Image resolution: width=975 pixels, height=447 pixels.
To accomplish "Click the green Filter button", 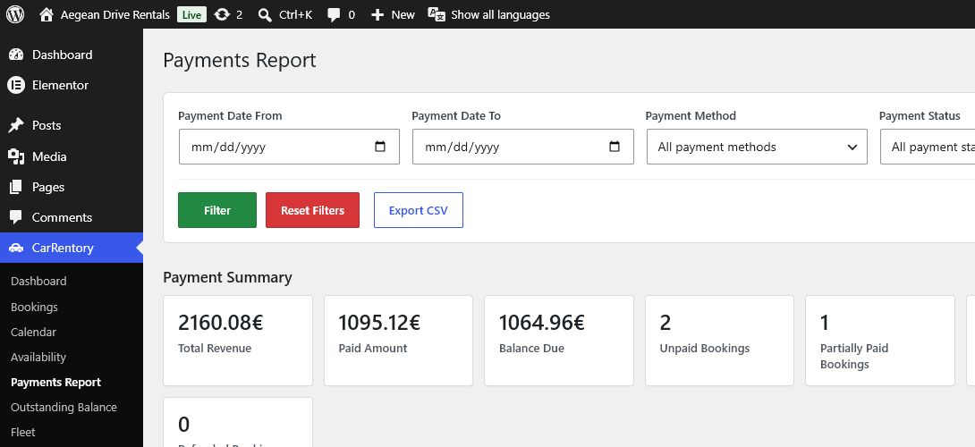I will [217, 210].
